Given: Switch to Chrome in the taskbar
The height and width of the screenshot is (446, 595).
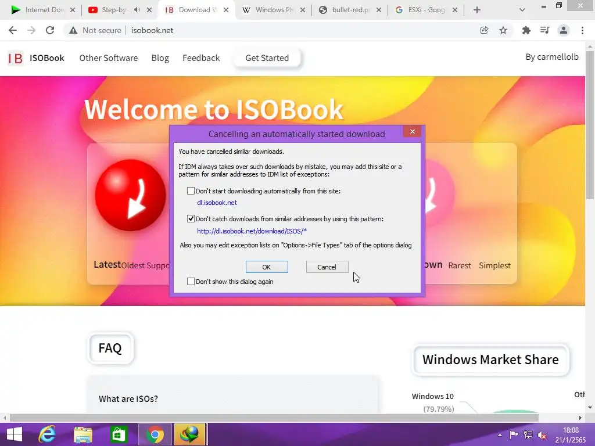Looking at the screenshot, I should (x=155, y=434).
